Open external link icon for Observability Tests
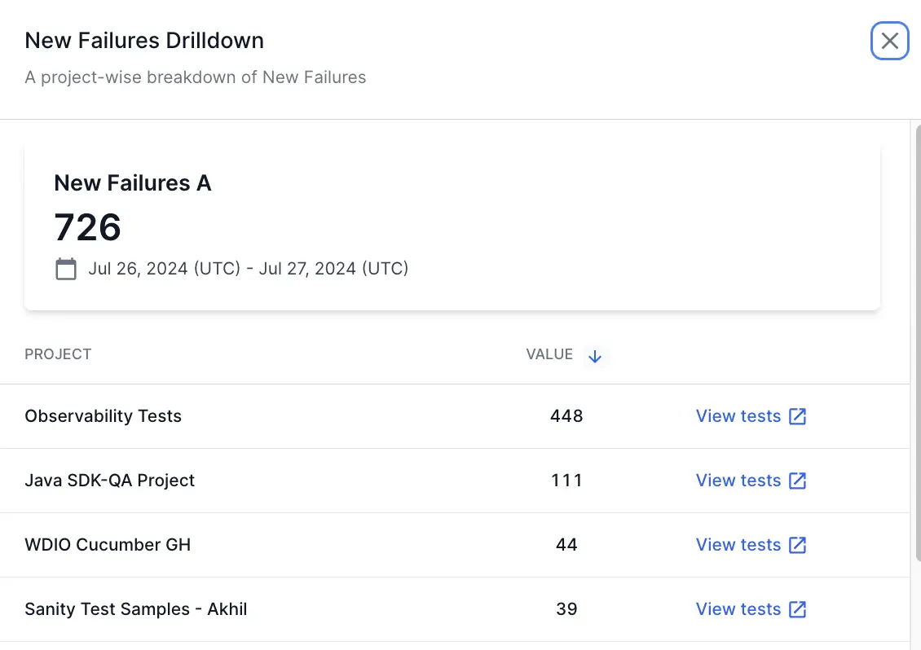 click(797, 416)
